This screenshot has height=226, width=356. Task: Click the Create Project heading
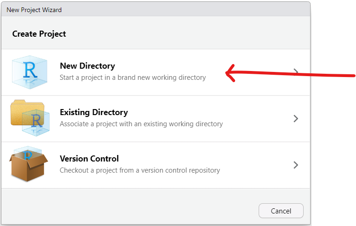[x=39, y=34]
